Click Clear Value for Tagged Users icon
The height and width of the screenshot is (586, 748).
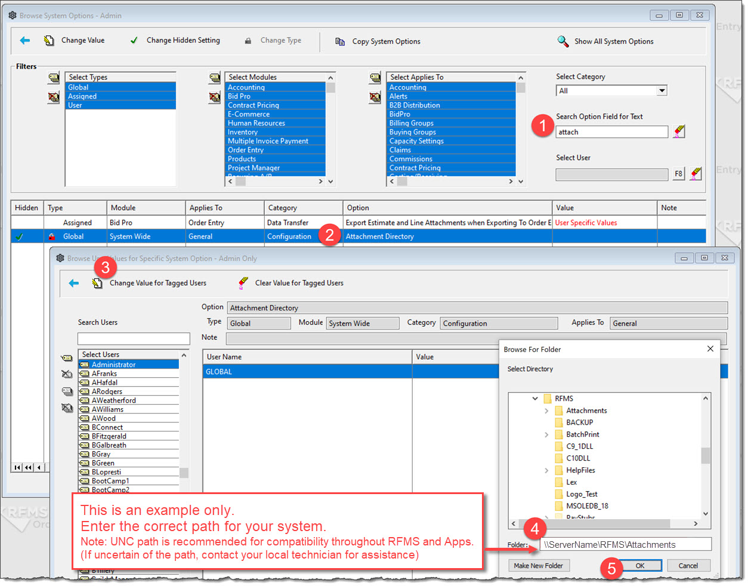[x=243, y=283]
